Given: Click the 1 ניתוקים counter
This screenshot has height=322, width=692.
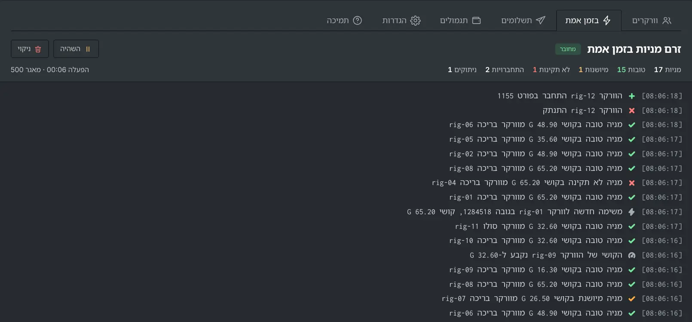Looking at the screenshot, I should coord(462,70).
